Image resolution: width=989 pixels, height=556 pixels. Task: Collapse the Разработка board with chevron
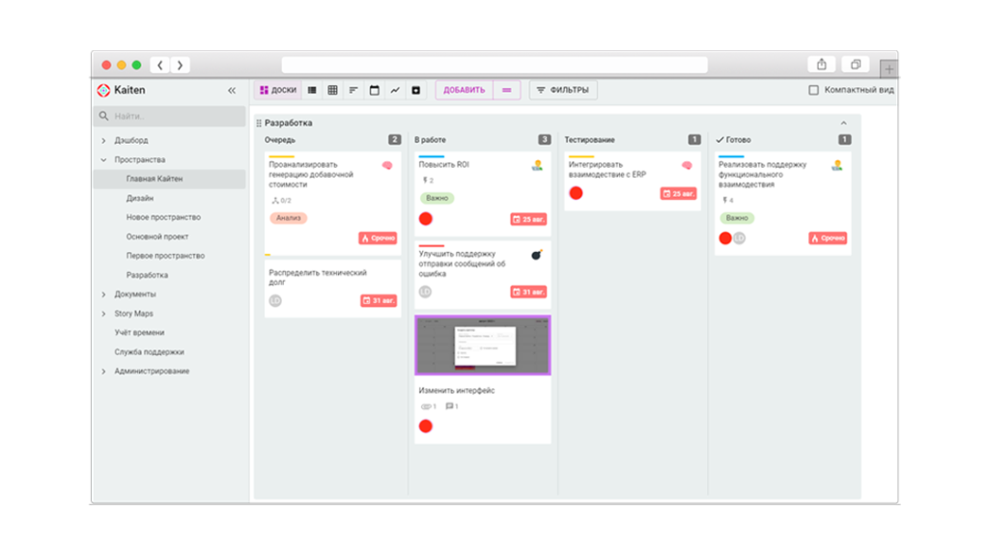[x=843, y=124]
